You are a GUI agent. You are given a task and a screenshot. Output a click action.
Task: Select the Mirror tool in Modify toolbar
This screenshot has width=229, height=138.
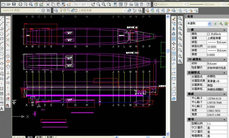(174, 28)
